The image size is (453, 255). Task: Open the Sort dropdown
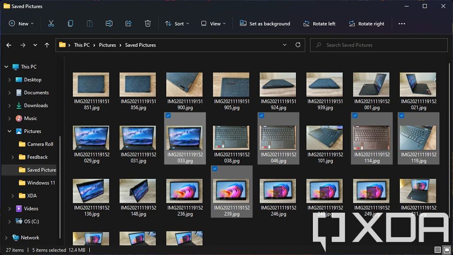point(177,23)
